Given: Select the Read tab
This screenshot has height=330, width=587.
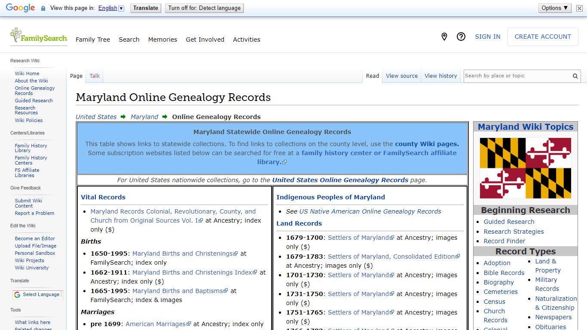Looking at the screenshot, I should [x=373, y=76].
